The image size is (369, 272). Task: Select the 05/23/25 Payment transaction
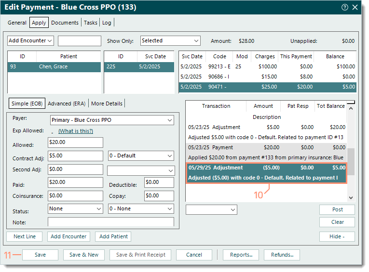point(266,153)
